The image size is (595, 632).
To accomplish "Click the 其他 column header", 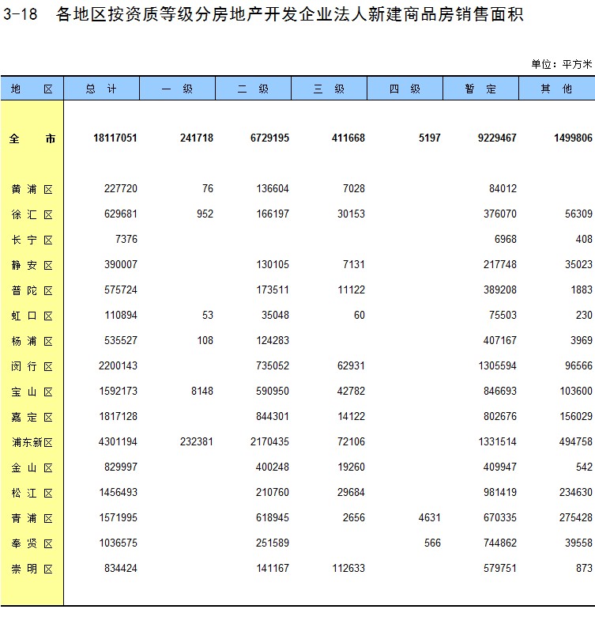I will coord(556,89).
